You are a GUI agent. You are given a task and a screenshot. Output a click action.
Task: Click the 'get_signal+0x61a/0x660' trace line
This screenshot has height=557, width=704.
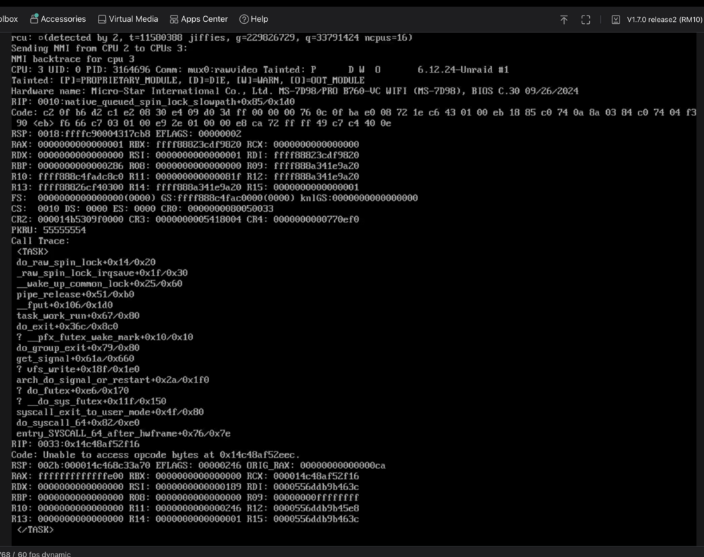click(75, 358)
